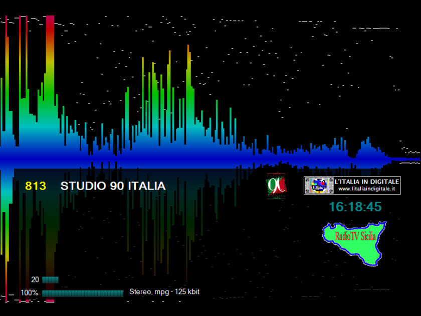Screen dimensions: 421x316
Task: Click the 16:18:45 clock display
Action: (355, 207)
